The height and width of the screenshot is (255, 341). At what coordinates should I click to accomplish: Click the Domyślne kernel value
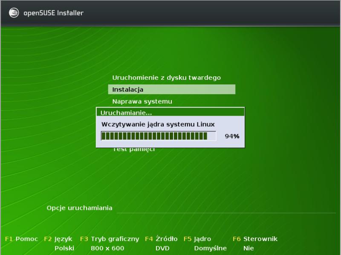[x=209, y=248]
